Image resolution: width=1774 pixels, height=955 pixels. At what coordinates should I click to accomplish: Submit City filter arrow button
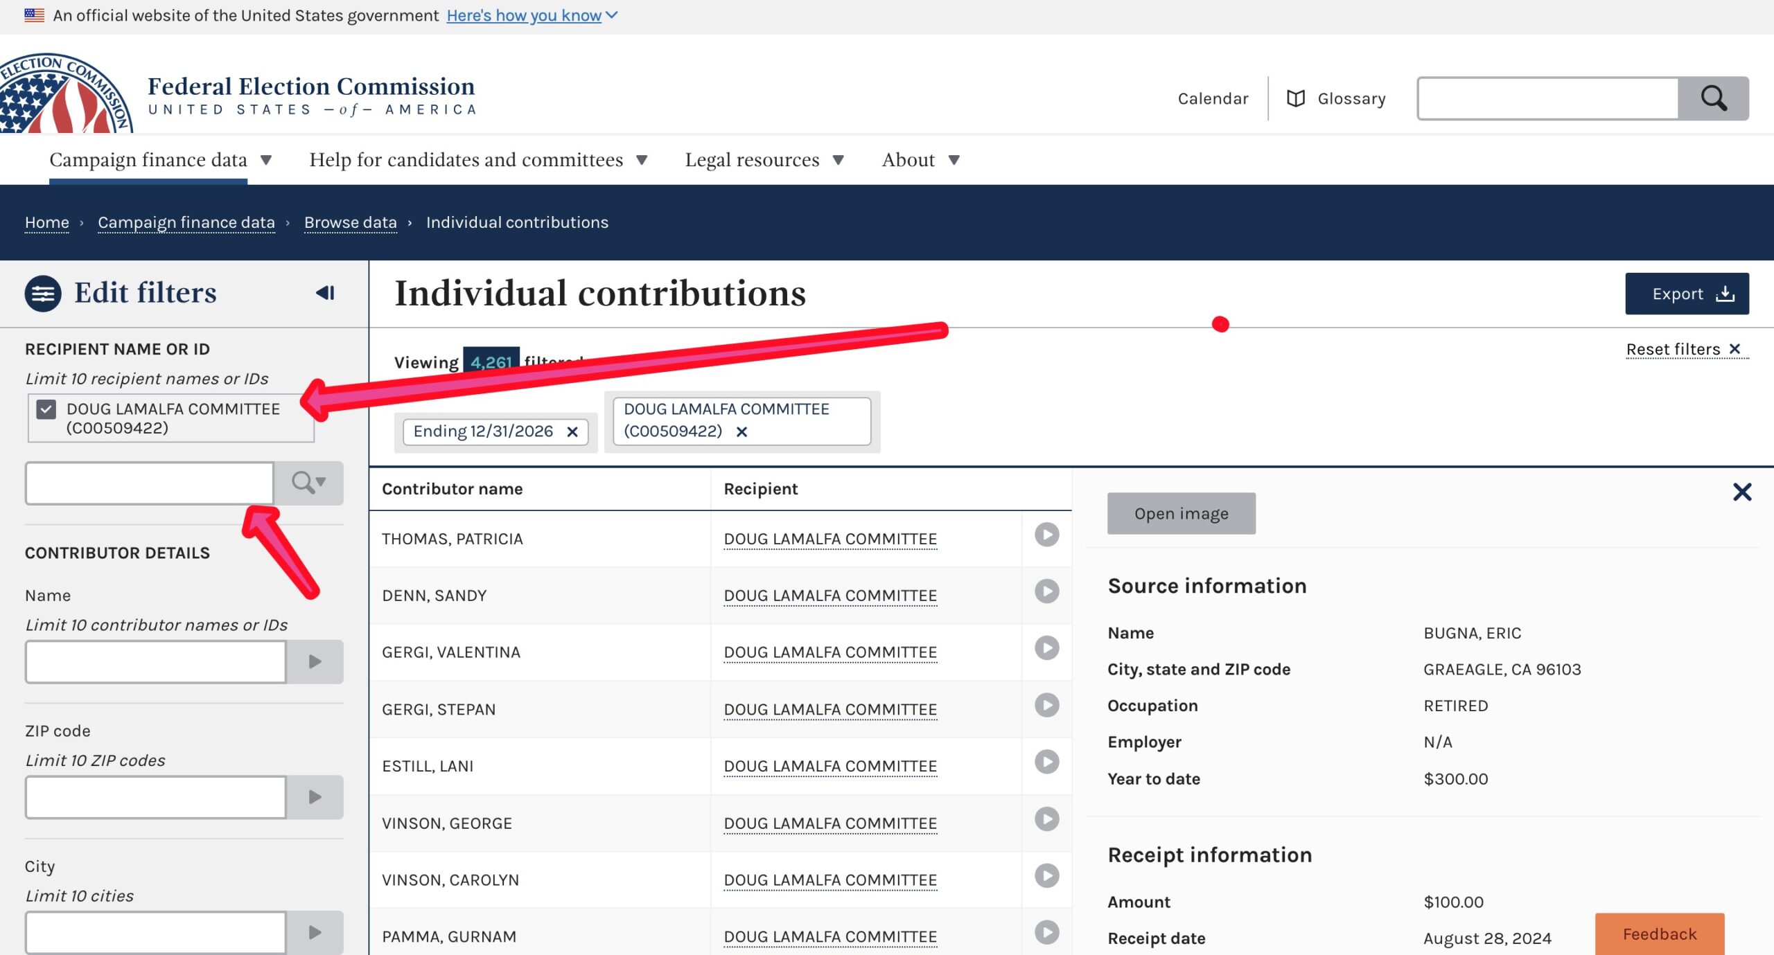point(315,932)
